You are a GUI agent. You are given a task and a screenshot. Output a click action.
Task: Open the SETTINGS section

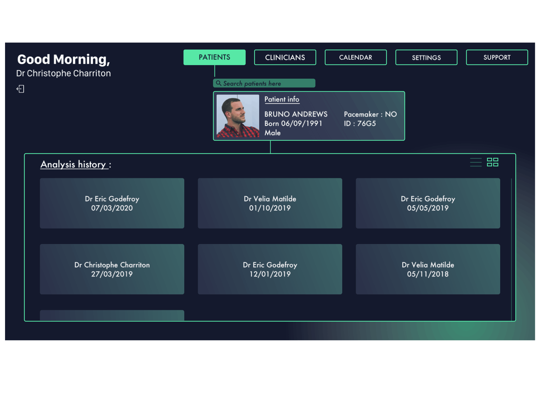(x=426, y=57)
